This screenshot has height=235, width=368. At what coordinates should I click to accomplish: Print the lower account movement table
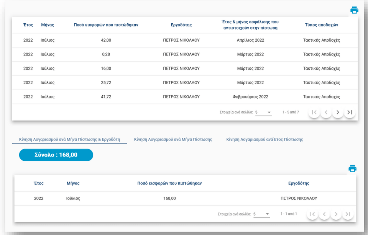coord(352,168)
